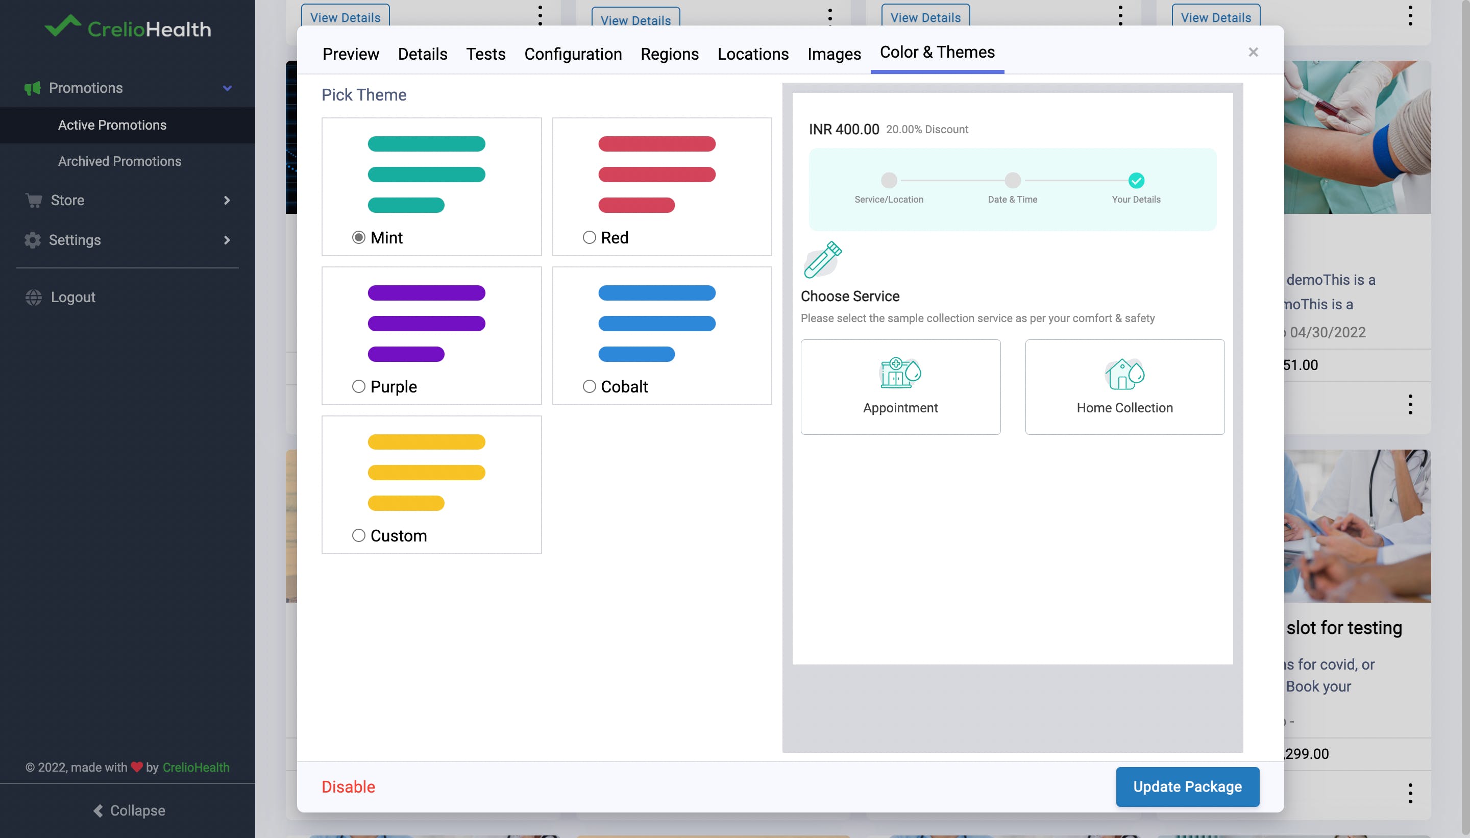This screenshot has height=838, width=1470.
Task: Click the Your Details checkmark step
Action: [1136, 181]
